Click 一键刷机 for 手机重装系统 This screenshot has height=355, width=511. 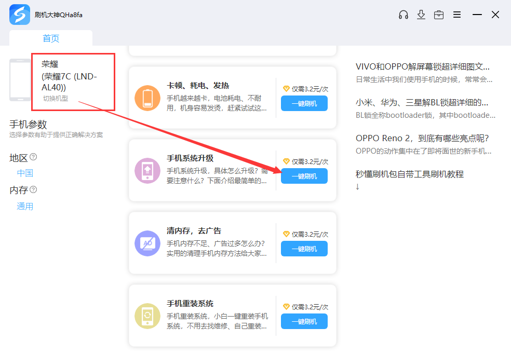coord(304,321)
